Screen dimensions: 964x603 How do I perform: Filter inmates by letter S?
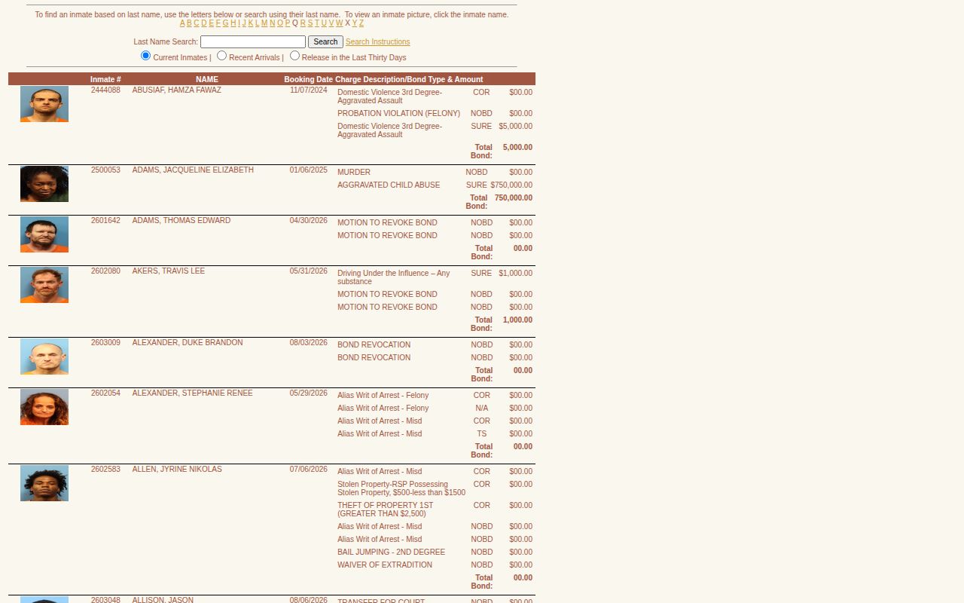[310, 23]
